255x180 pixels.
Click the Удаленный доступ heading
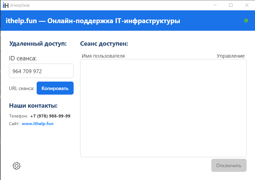click(38, 44)
